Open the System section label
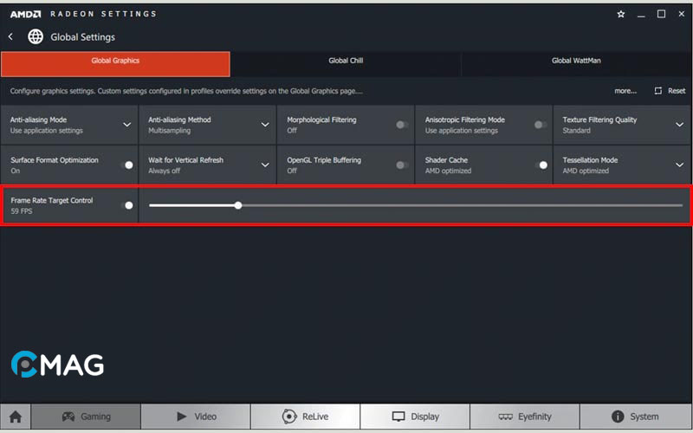 coord(644,417)
